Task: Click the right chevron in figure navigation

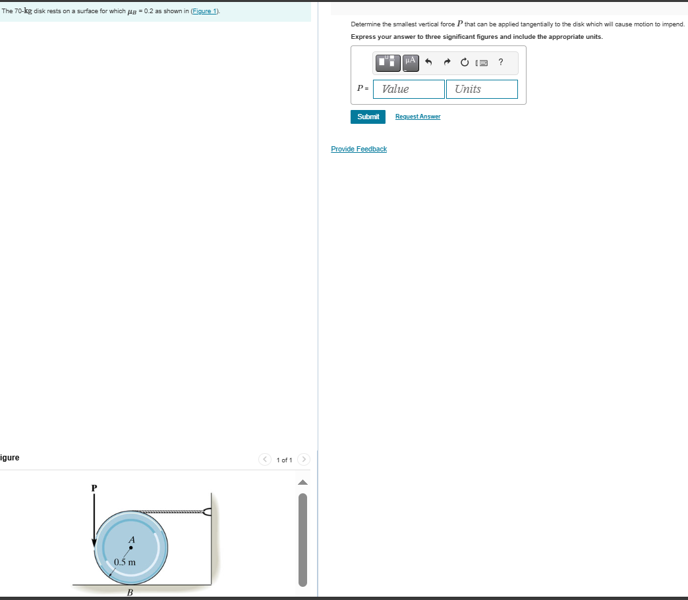Action: pyautogui.click(x=303, y=459)
